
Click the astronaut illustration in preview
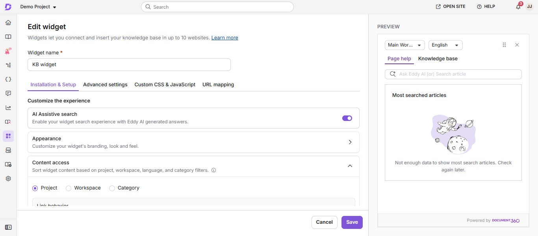click(x=453, y=134)
